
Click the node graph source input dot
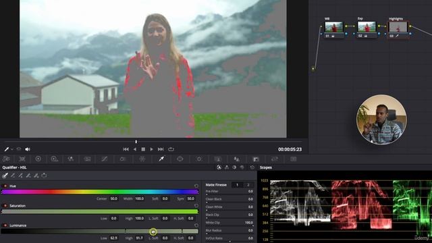coord(313,68)
